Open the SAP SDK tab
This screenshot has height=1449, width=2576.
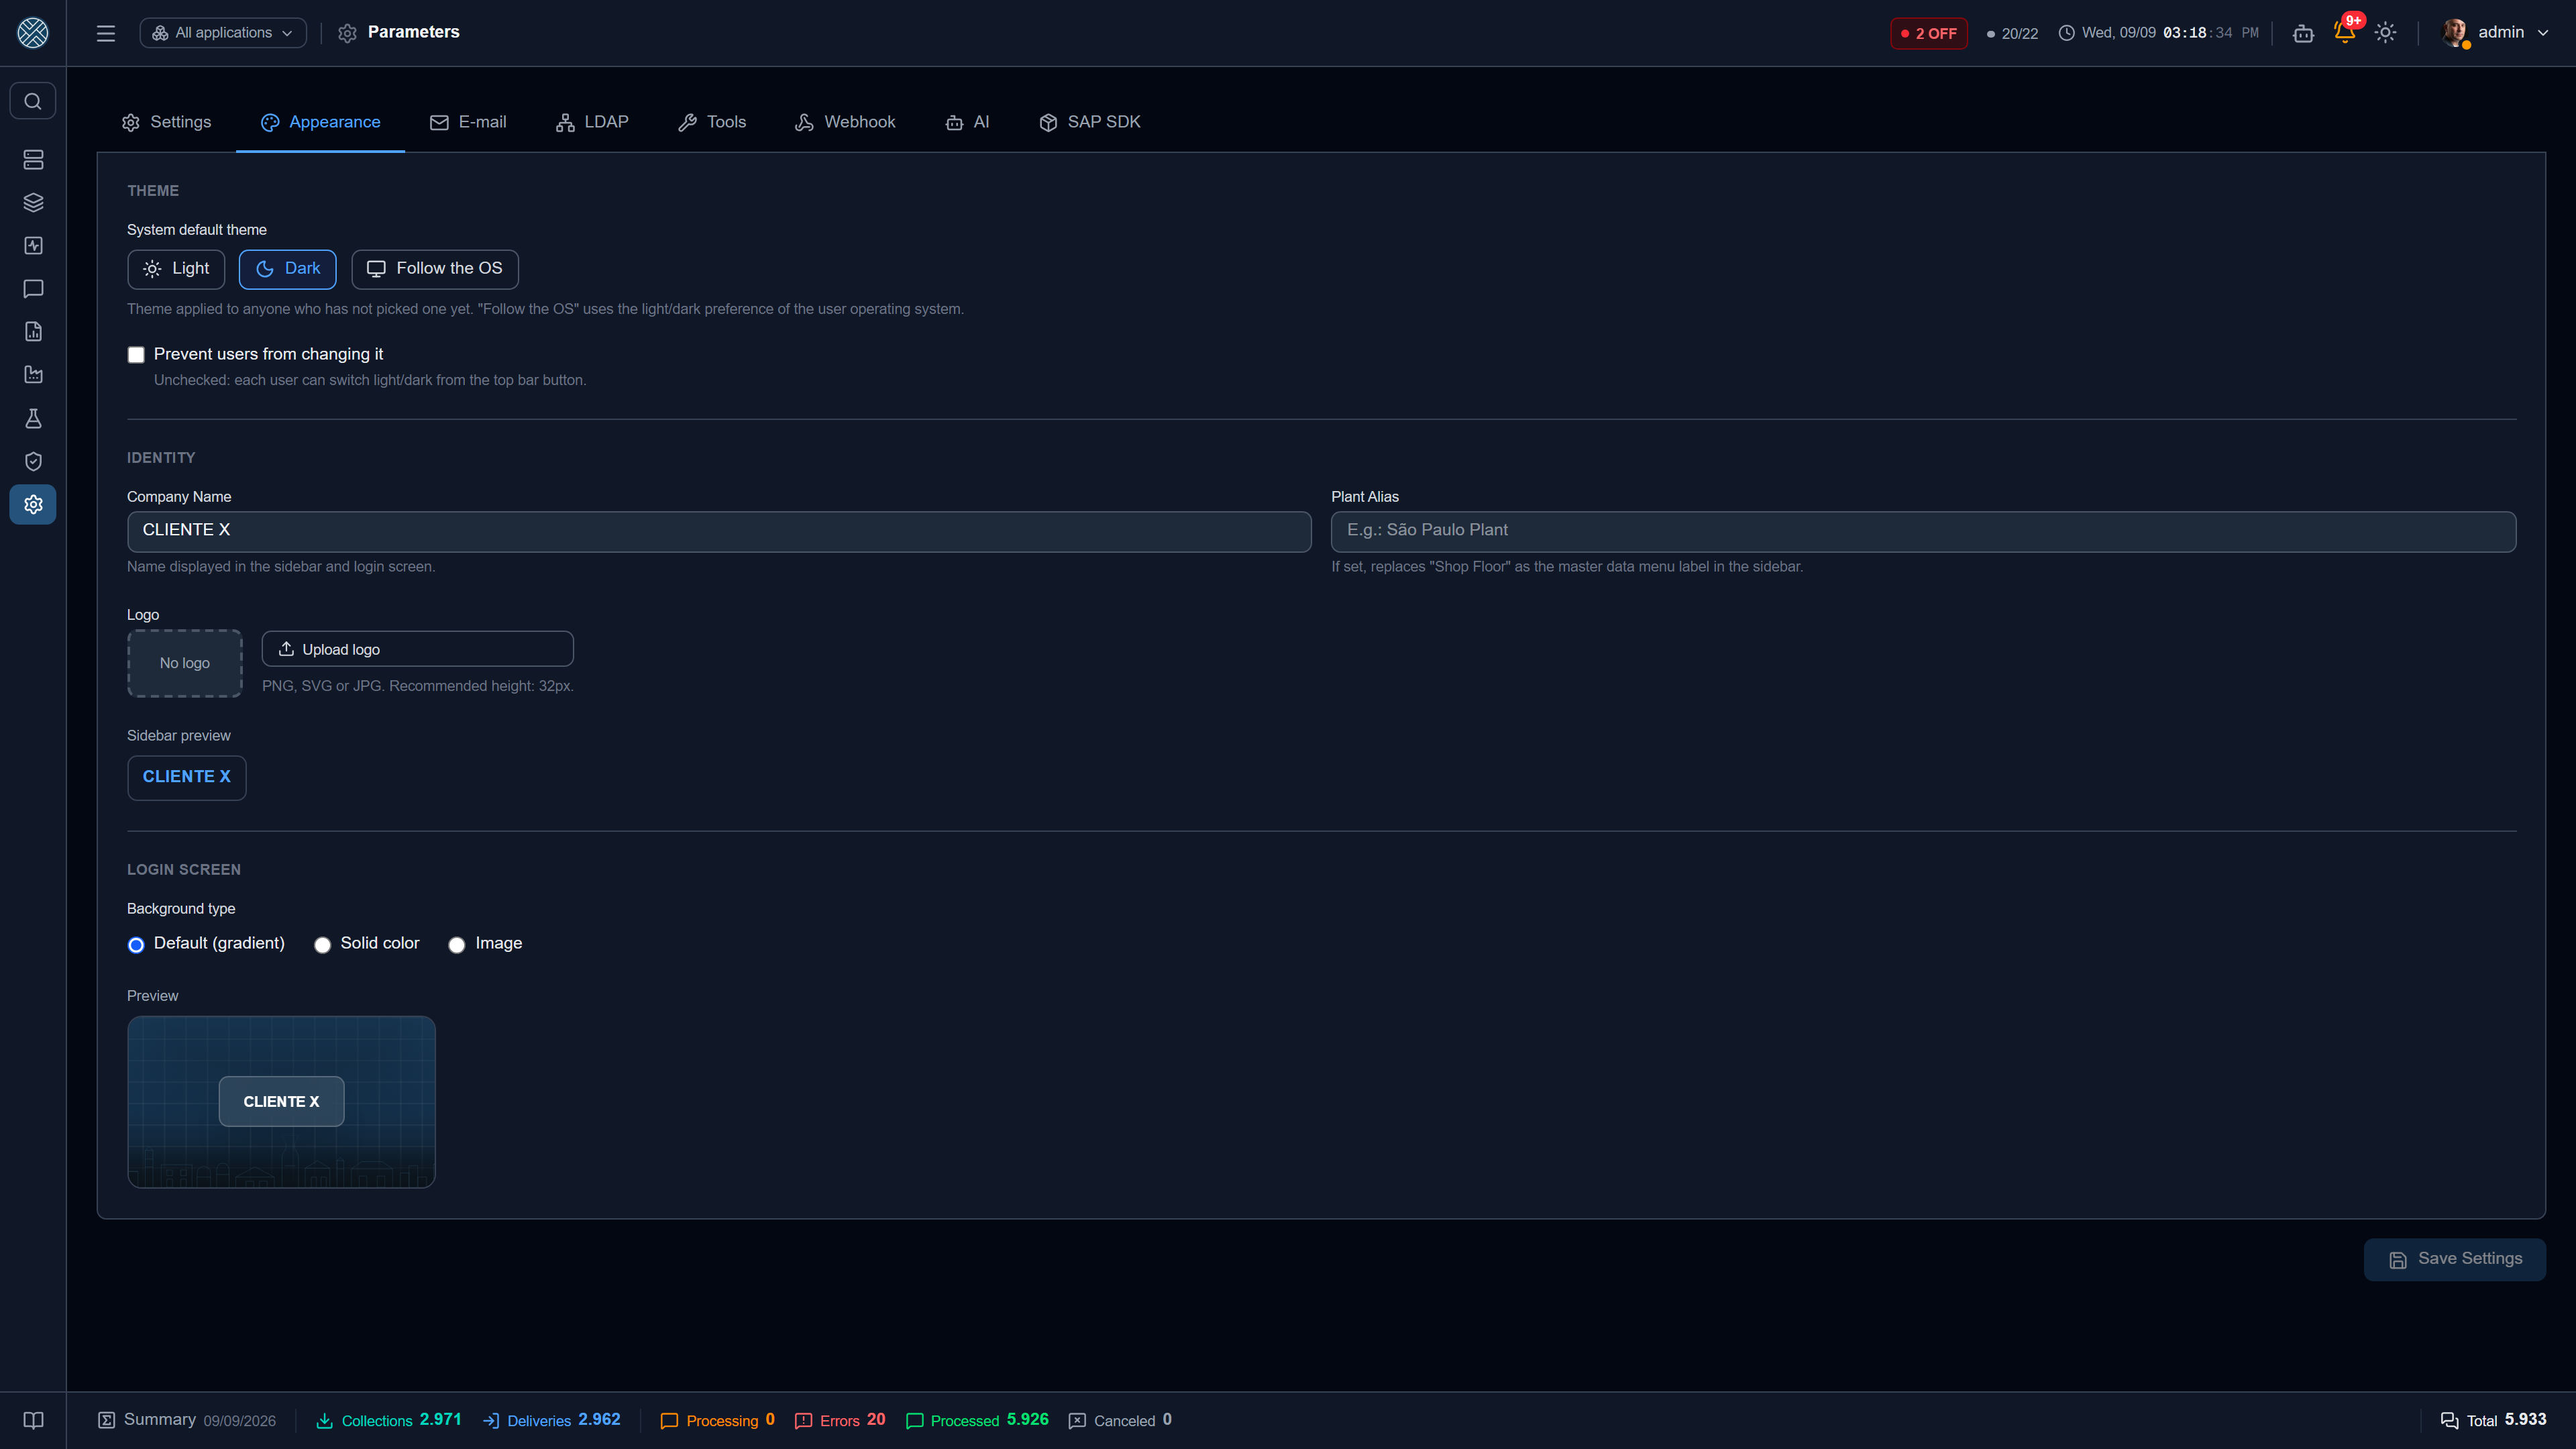pyautogui.click(x=1090, y=122)
